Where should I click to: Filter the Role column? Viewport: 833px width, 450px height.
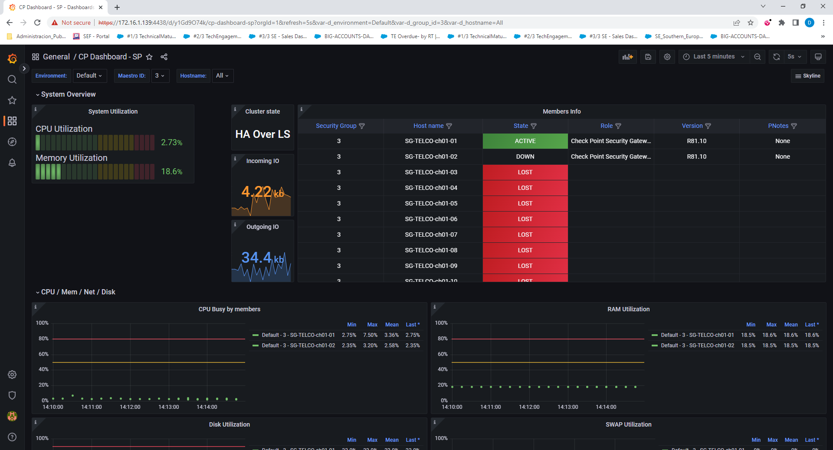point(618,126)
